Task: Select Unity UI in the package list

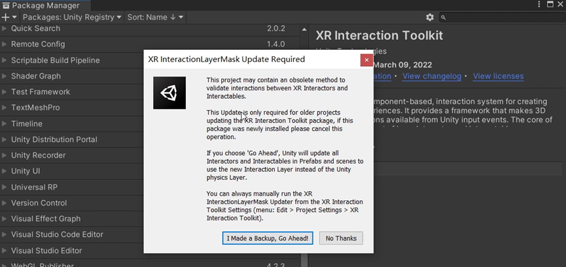Action: [x=26, y=171]
